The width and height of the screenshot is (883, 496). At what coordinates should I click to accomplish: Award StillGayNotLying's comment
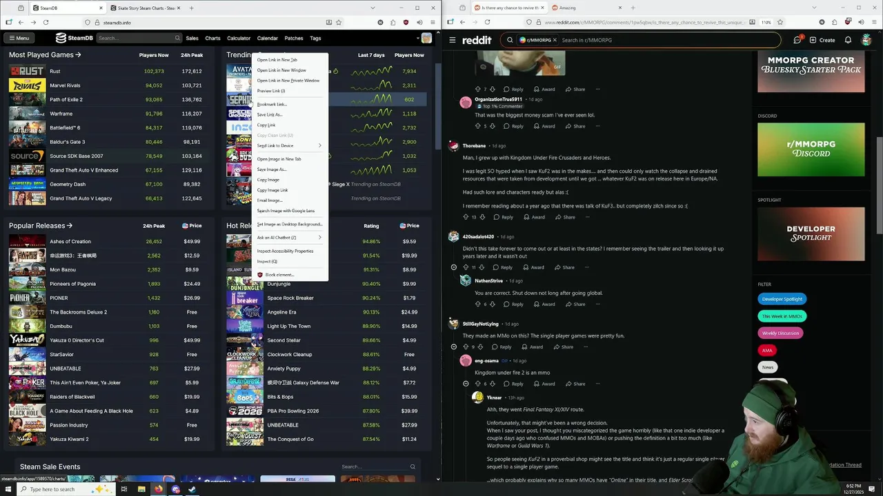(x=532, y=347)
